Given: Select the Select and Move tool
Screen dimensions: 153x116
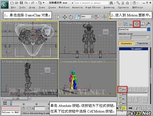Looking at the screenshot, I should (65, 17).
